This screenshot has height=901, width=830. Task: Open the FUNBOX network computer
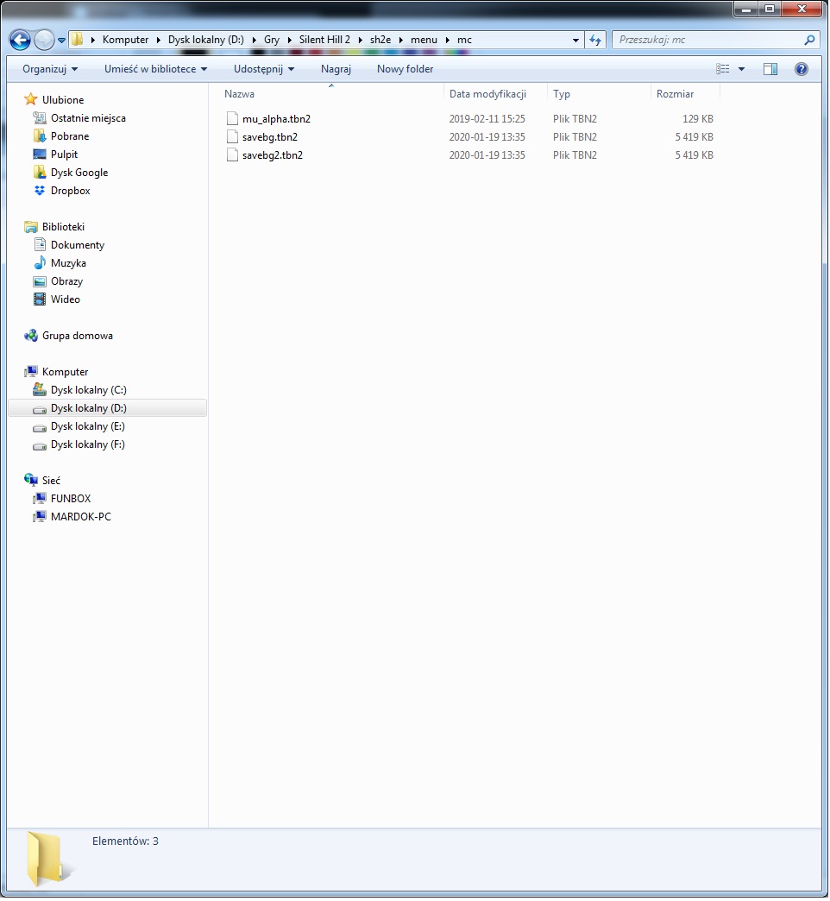point(71,499)
